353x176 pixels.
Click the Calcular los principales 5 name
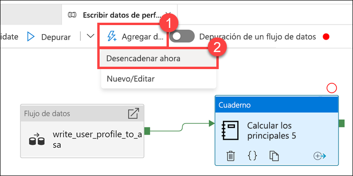pyautogui.click(x=272, y=131)
